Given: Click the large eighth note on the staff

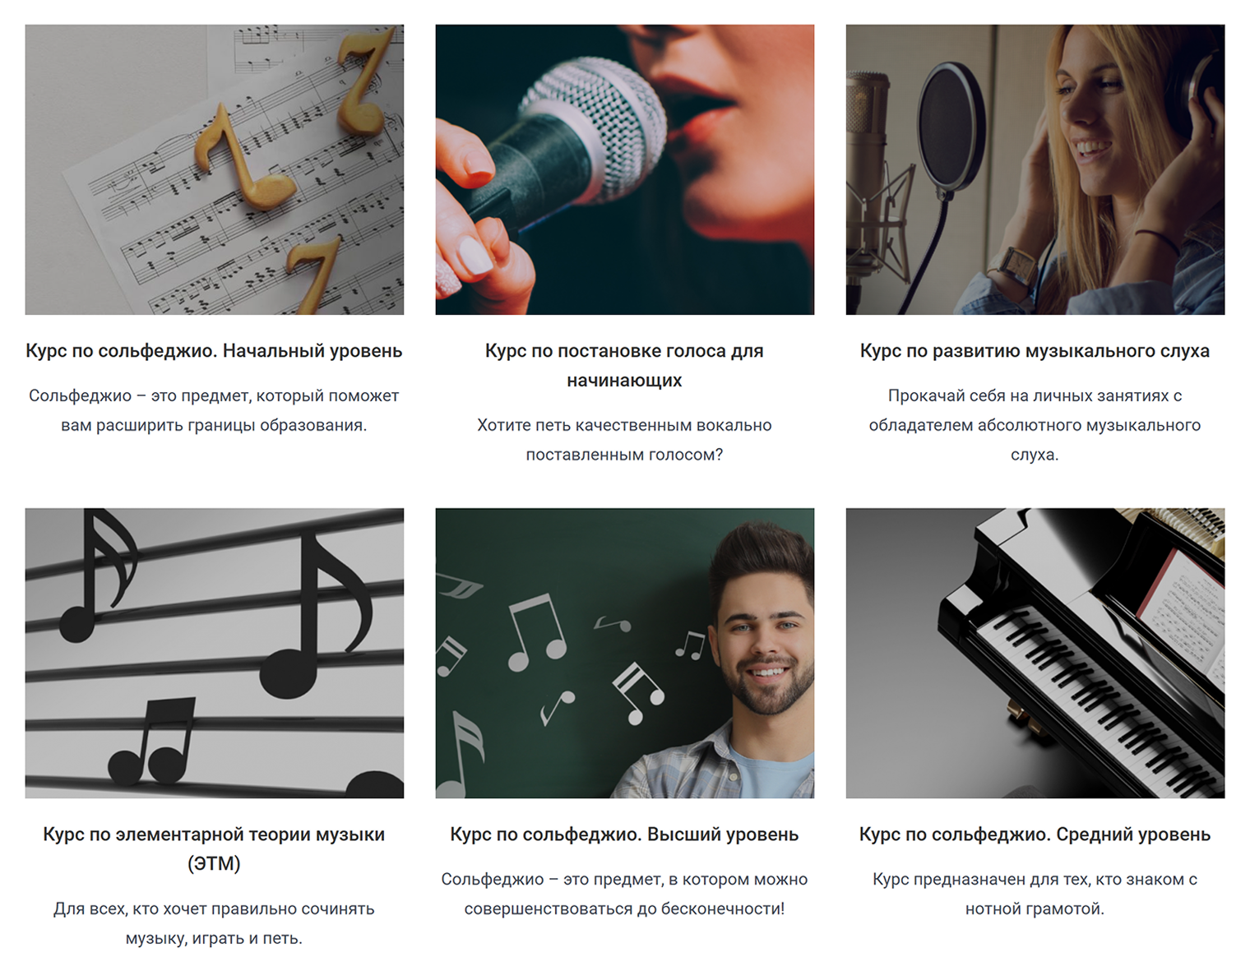Looking at the screenshot, I should pos(317,617).
